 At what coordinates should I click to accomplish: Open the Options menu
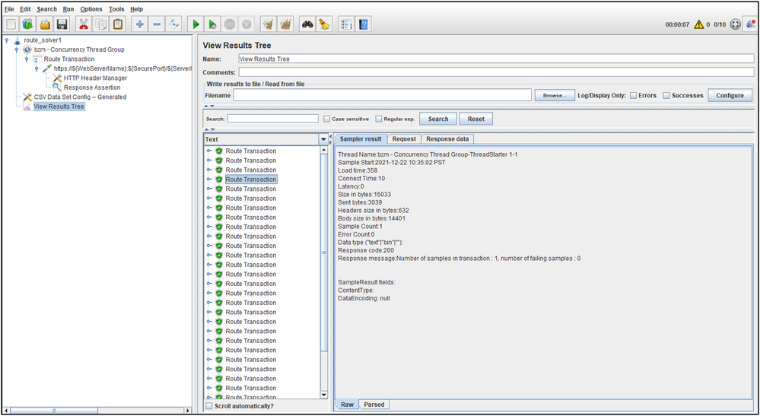tap(91, 9)
